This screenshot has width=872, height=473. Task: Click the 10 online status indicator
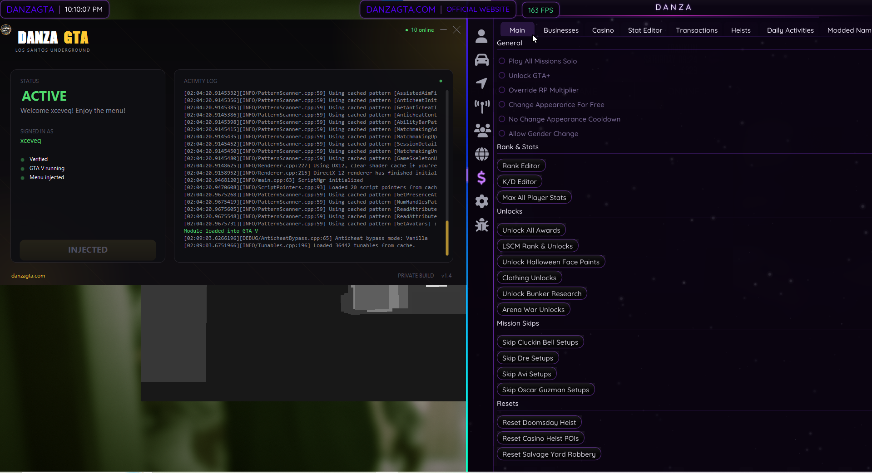coord(420,30)
